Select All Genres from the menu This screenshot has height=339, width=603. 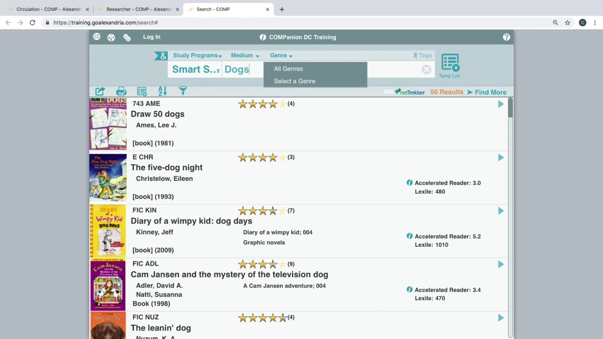(288, 69)
